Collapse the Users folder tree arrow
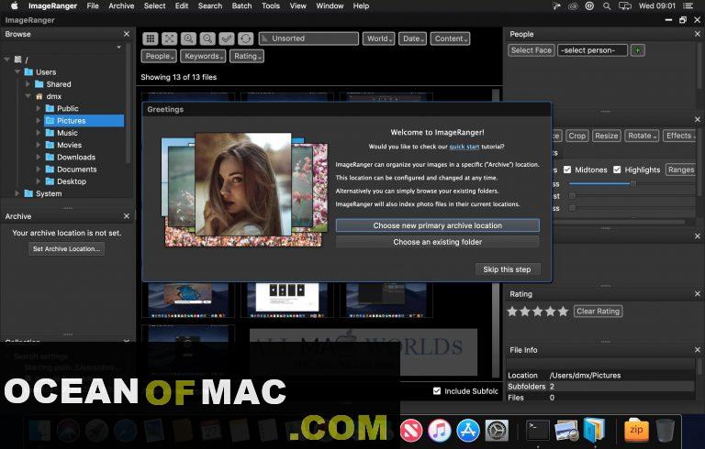Screen dimensions: 705x449 (17, 71)
